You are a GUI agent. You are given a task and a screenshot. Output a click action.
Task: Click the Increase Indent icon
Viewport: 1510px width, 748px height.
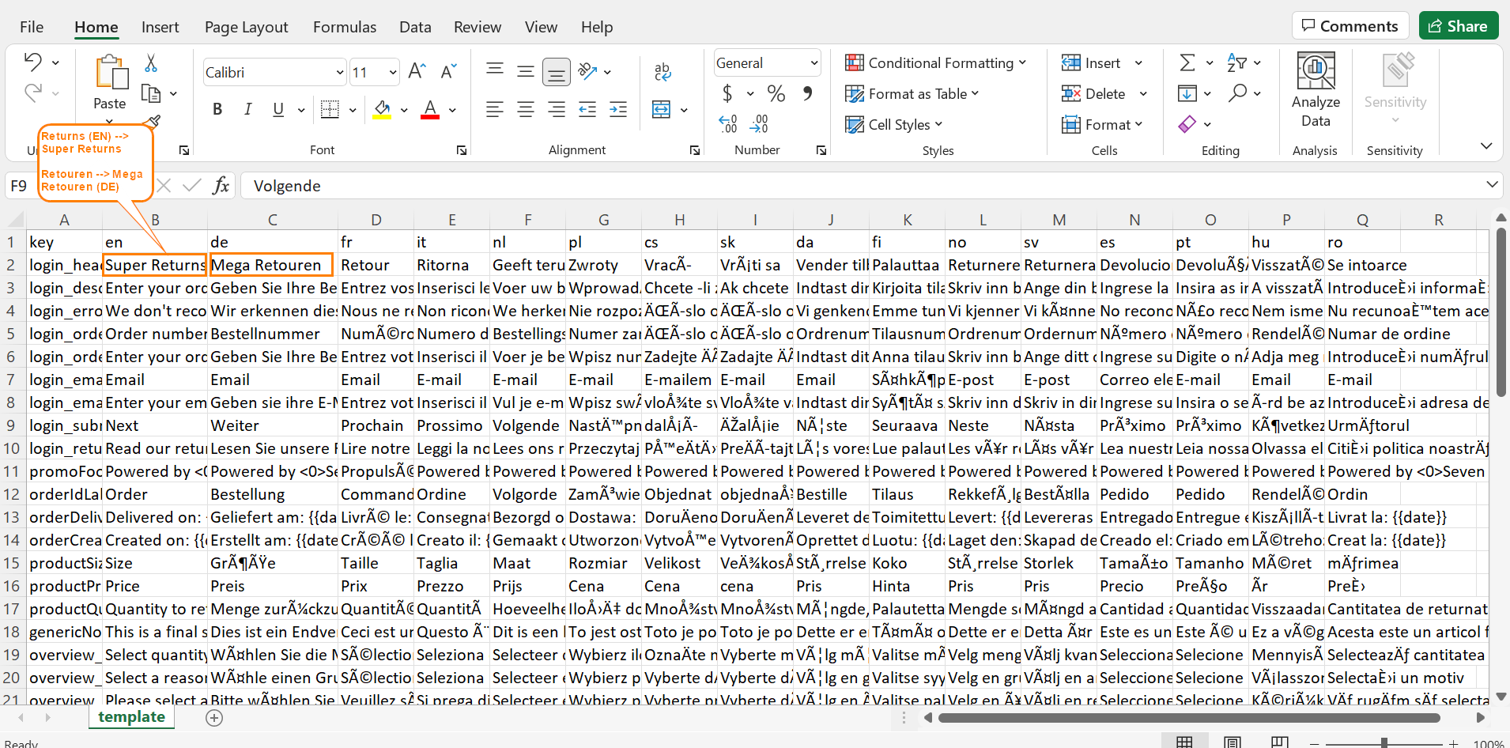[618, 109]
